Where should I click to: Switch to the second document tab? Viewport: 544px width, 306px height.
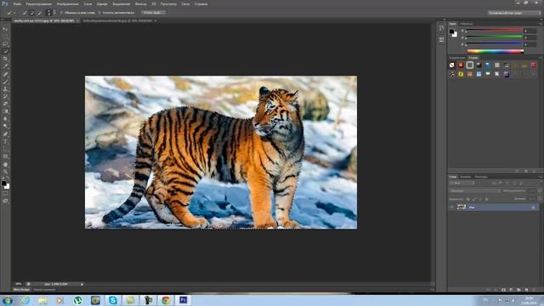pyautogui.click(x=117, y=20)
